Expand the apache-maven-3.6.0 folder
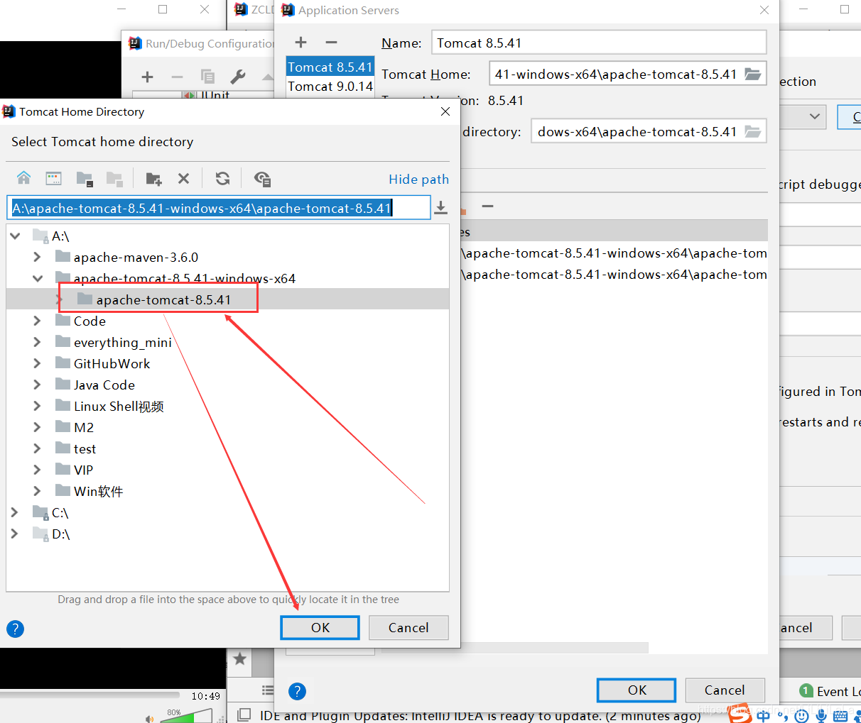This screenshot has height=723, width=861. (37, 257)
